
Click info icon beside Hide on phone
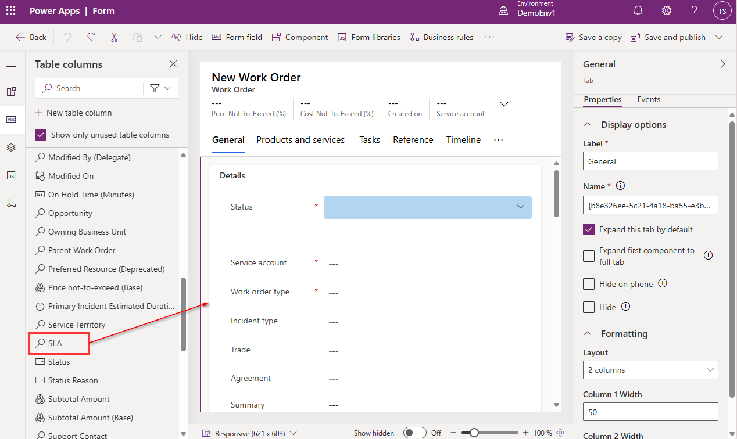pos(662,283)
